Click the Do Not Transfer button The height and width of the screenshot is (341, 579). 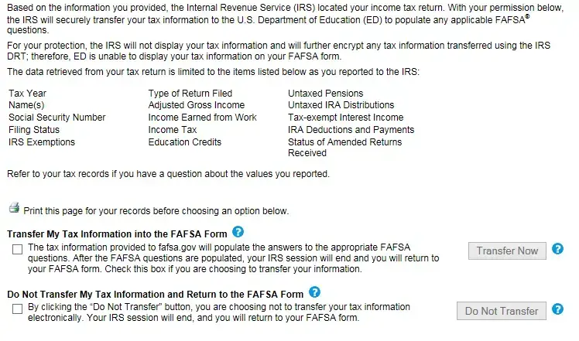click(501, 311)
